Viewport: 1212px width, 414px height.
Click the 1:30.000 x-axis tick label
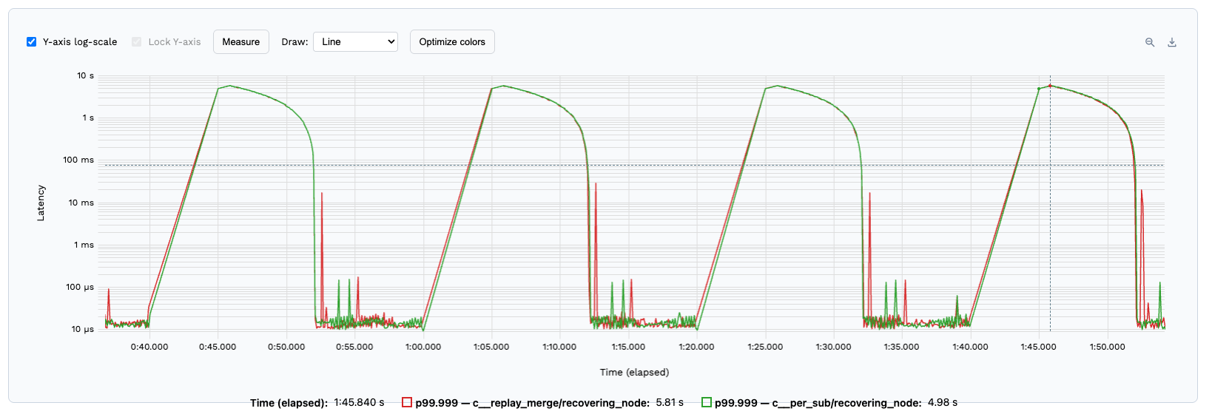[x=834, y=347]
